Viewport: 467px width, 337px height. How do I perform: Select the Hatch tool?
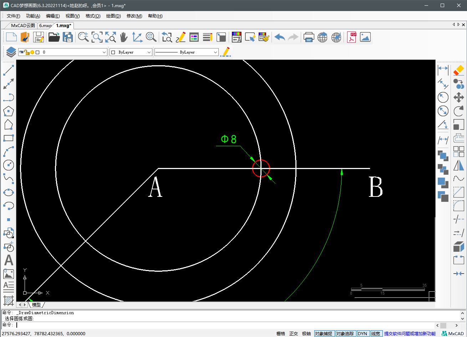pos(9,301)
